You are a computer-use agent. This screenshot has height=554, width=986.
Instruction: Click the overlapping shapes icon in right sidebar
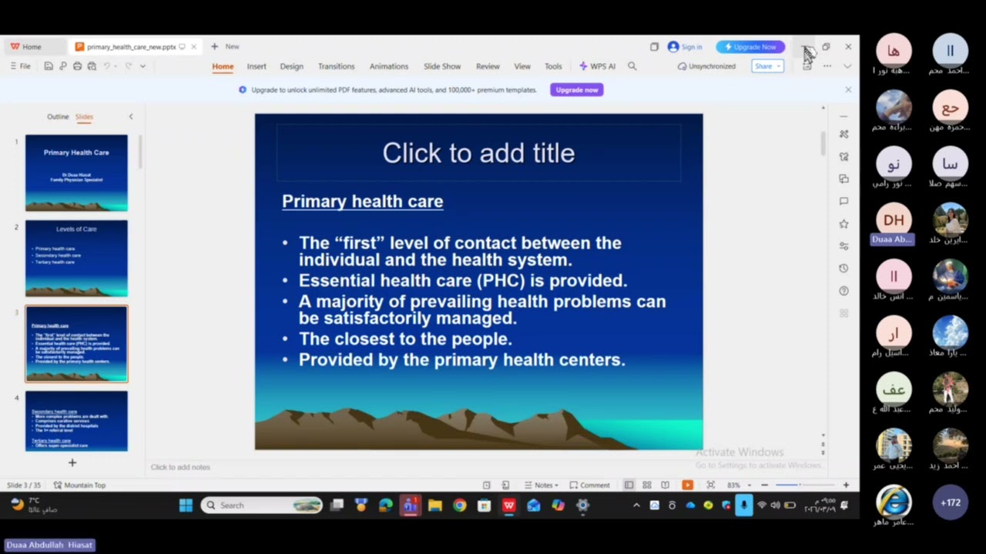tap(843, 179)
